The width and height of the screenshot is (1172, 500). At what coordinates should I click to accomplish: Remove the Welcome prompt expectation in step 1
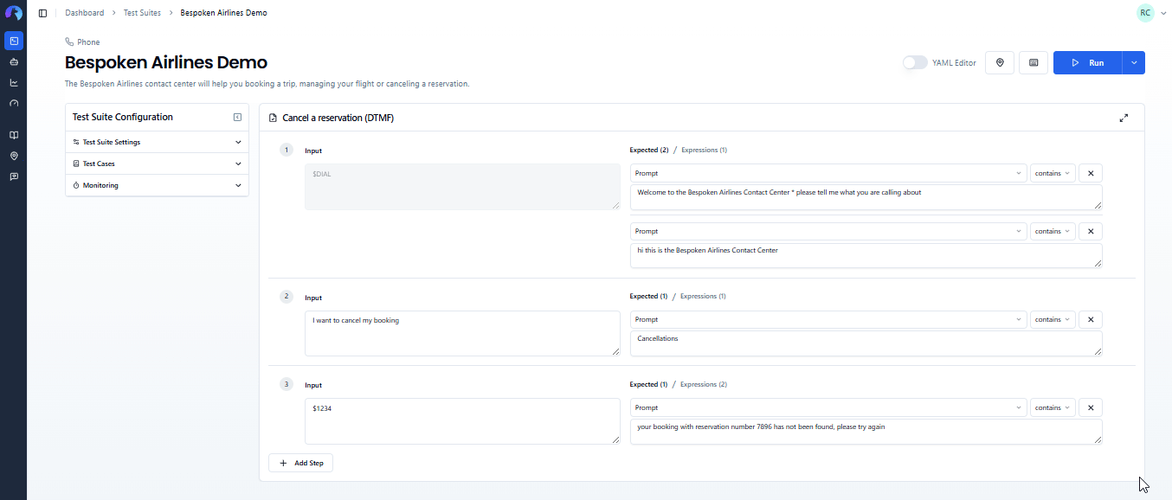[1091, 173]
